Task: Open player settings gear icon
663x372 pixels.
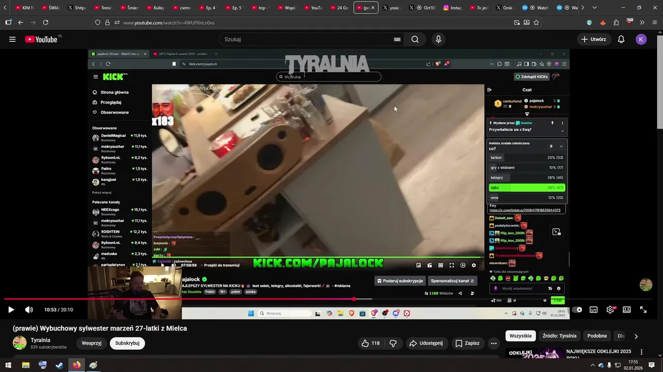Action: [x=610, y=309]
